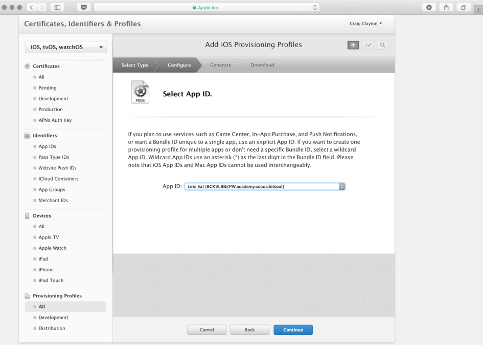483x345 pixels.
Task: Open Apple TV devices
Action: 49,238
